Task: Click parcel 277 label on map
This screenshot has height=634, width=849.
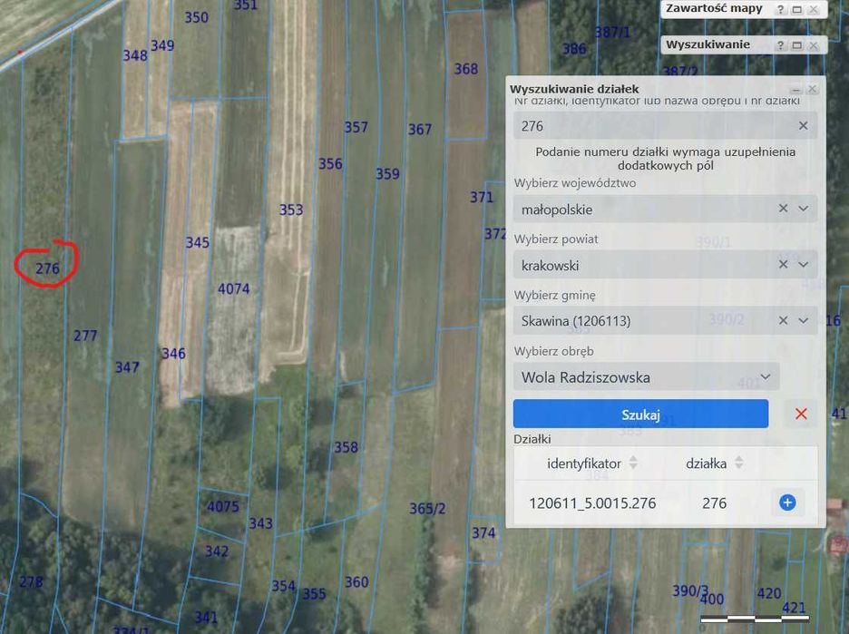Action: 85,336
